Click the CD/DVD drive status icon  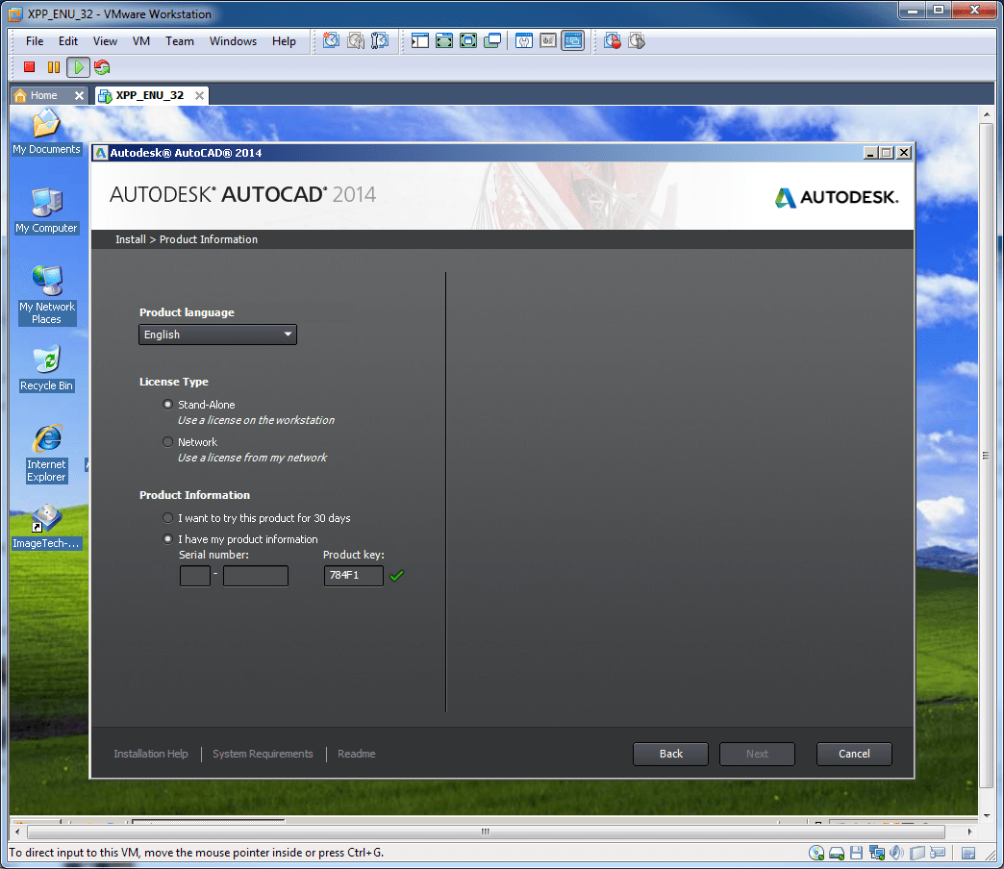click(x=816, y=853)
